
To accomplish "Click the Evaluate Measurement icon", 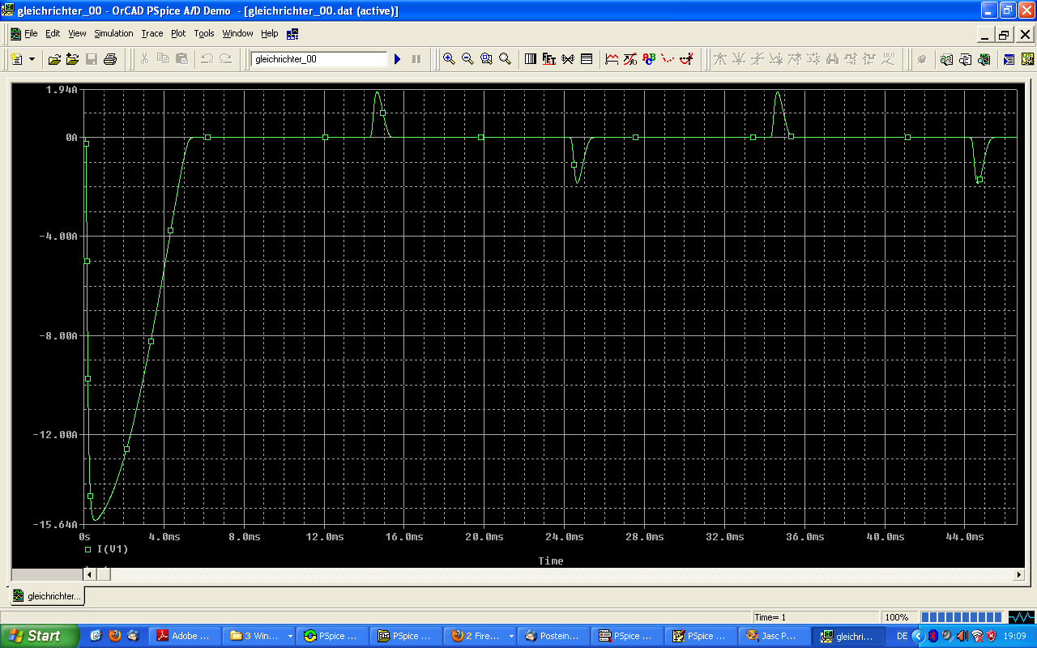I will [x=630, y=59].
